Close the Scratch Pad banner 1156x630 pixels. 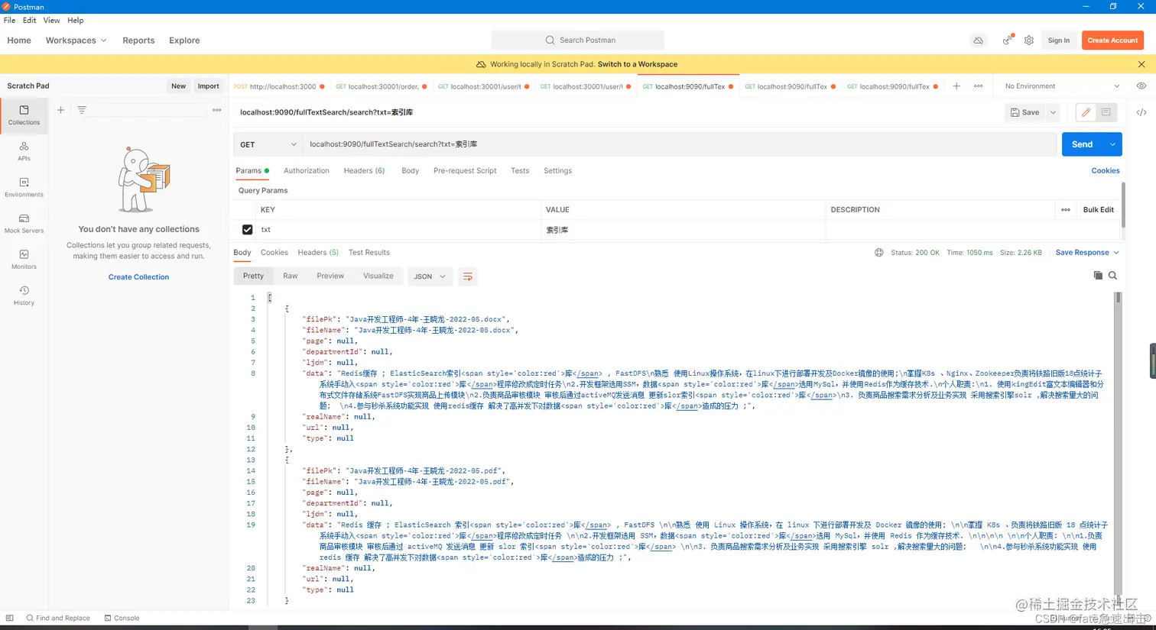point(1141,64)
